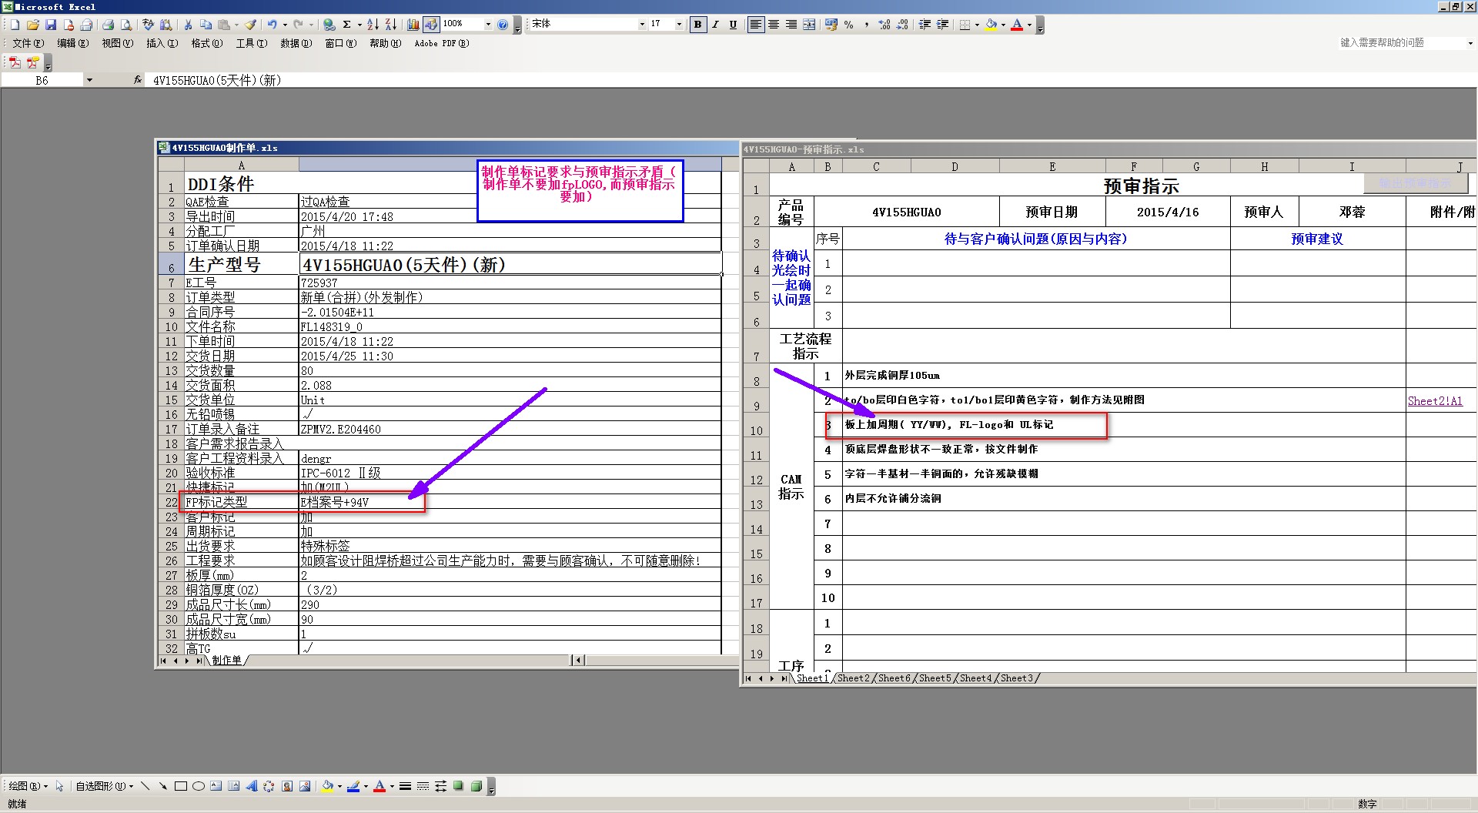Image resolution: width=1478 pixels, height=813 pixels.
Task: Click the Open file folder icon
Action: (33, 25)
